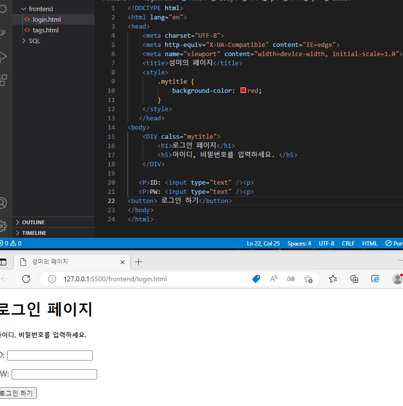Image resolution: width=403 pixels, height=406 pixels.
Task: Click browser back arrow
Action: (5, 279)
